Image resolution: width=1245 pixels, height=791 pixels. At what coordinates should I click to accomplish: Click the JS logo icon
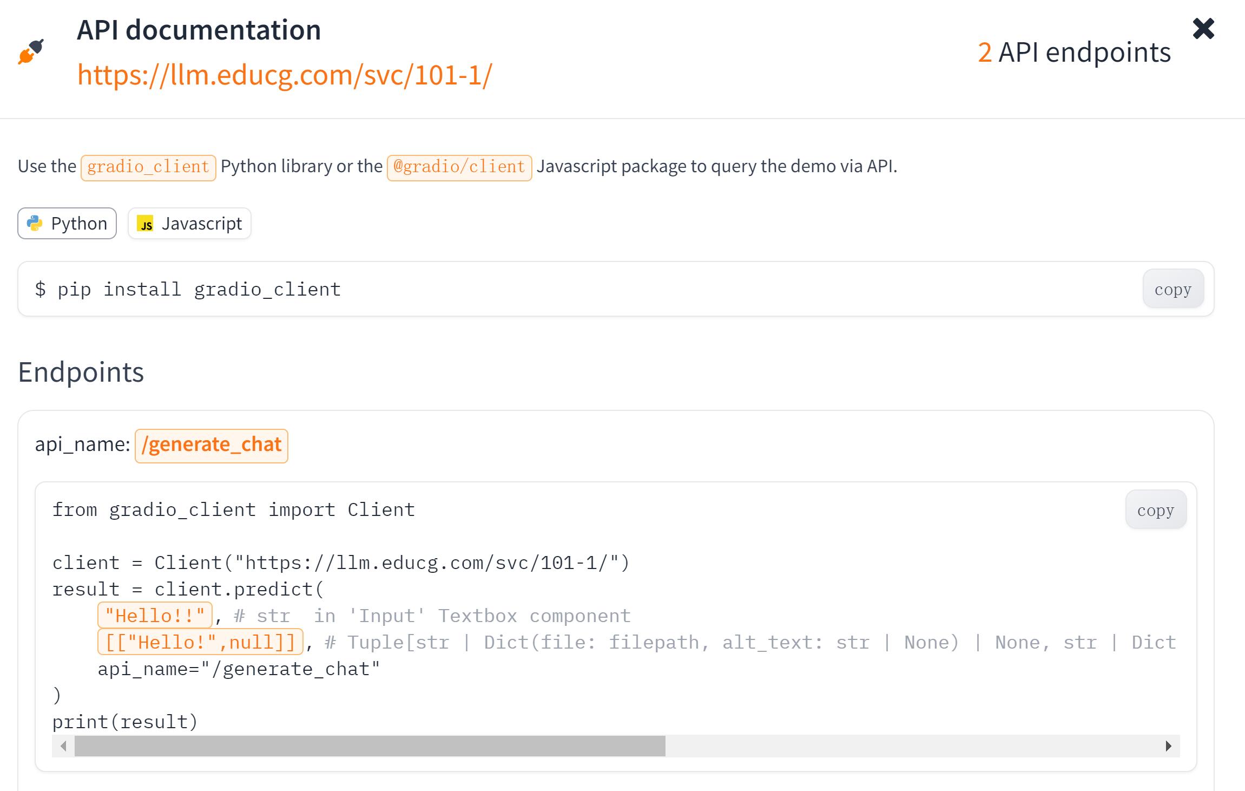[145, 224]
